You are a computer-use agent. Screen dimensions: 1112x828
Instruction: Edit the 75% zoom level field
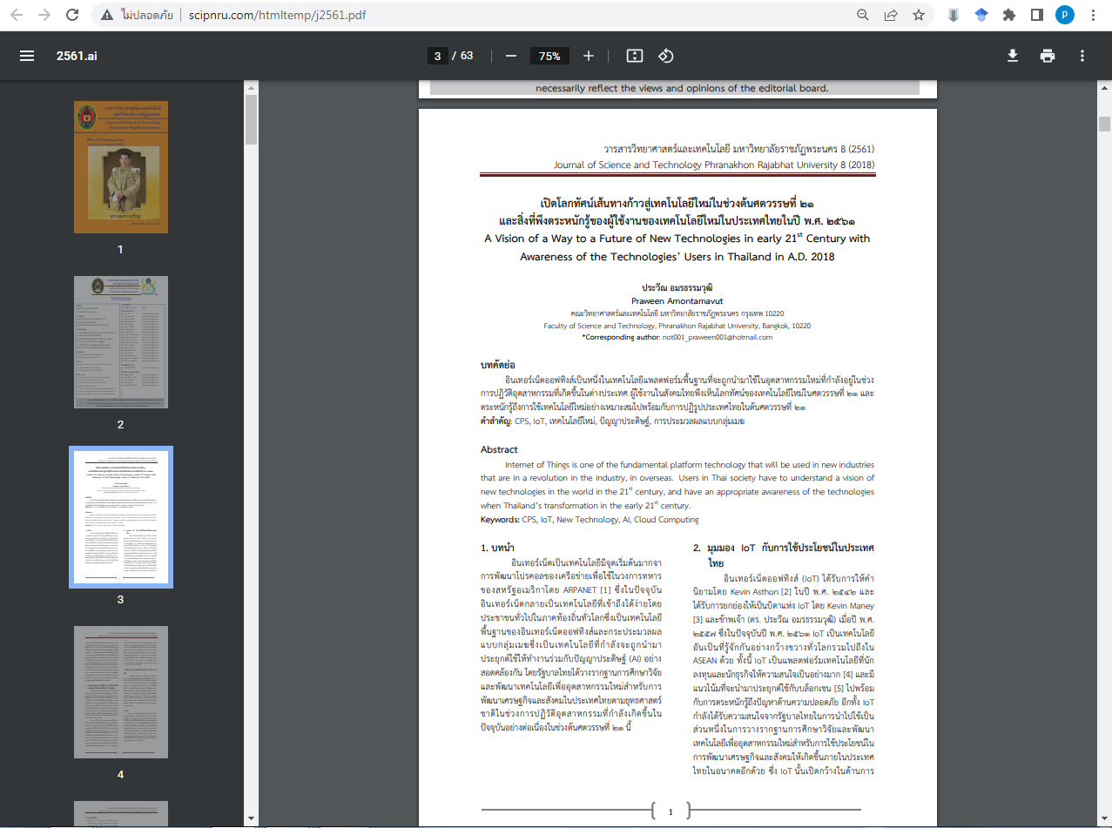tap(549, 56)
